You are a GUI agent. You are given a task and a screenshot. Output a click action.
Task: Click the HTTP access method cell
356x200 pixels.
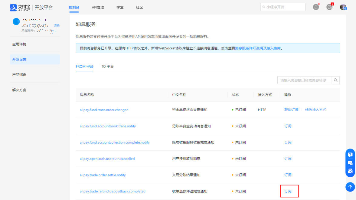(x=262, y=110)
